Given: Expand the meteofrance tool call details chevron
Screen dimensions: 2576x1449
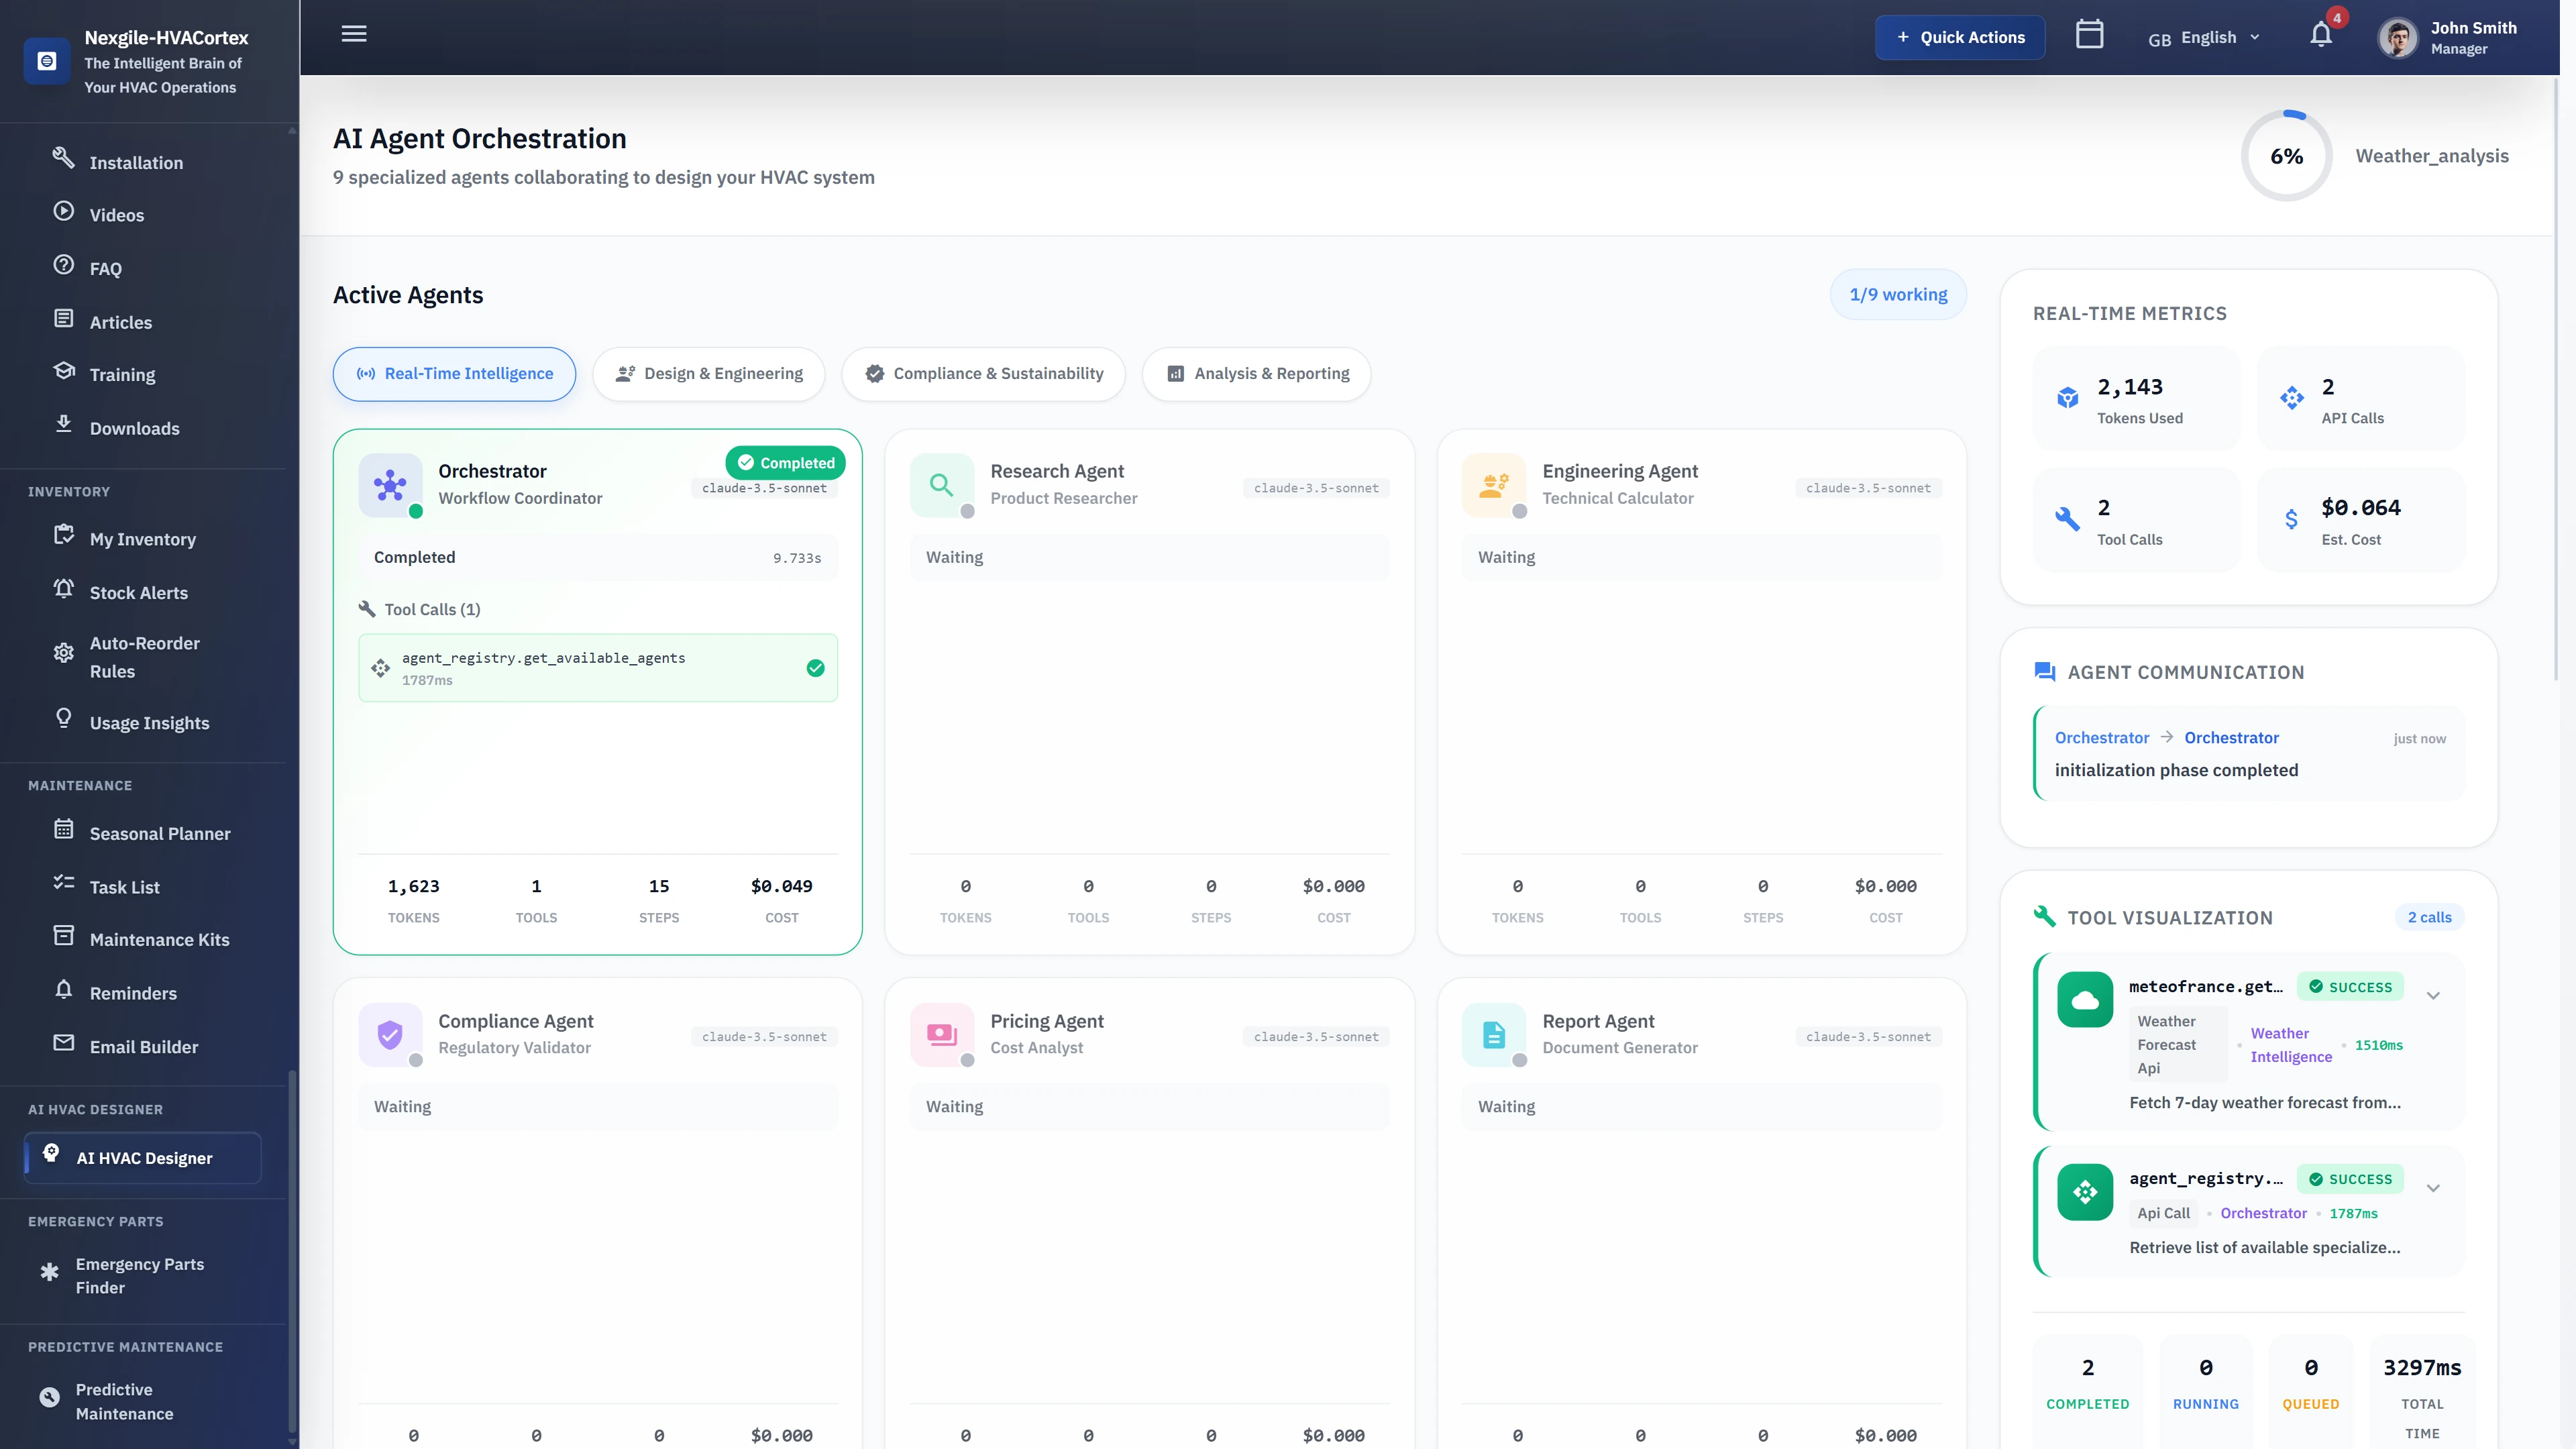Looking at the screenshot, I should (x=2434, y=995).
